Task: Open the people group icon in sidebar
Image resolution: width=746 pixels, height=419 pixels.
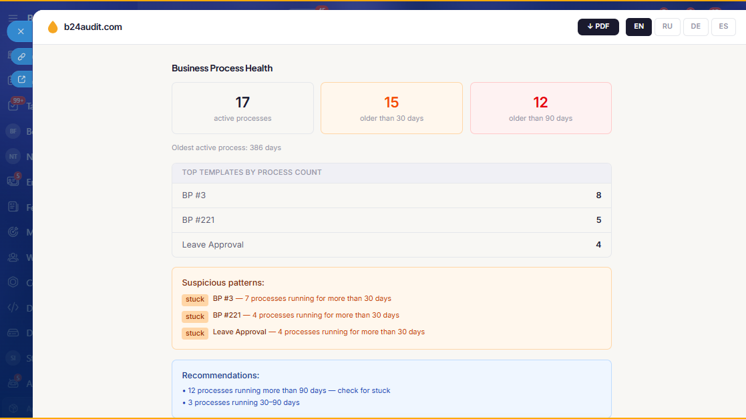Action: click(13, 257)
